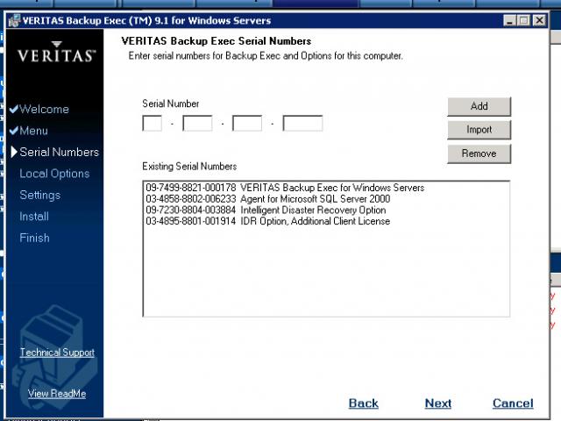Select the Settings step in sidebar

(40, 195)
